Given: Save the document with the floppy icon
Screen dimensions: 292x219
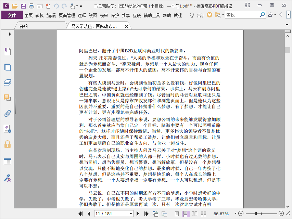Looking at the screenshot, I should click(x=23, y=6).
